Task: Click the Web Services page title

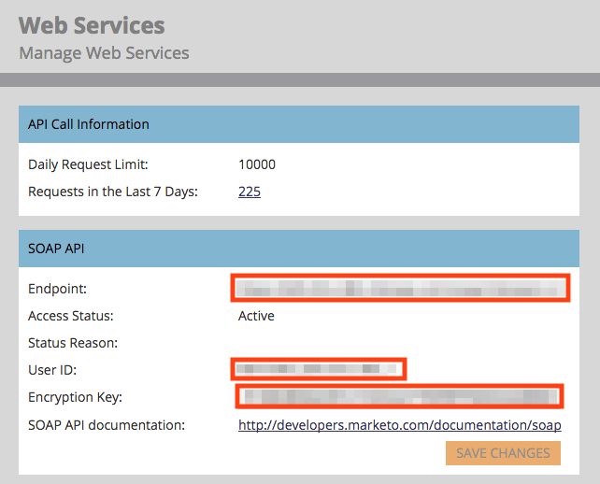Action: [x=92, y=25]
